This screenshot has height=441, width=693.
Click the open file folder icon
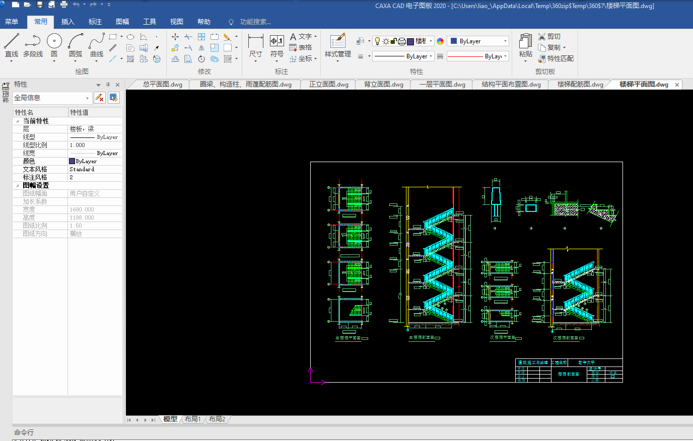click(28, 5)
